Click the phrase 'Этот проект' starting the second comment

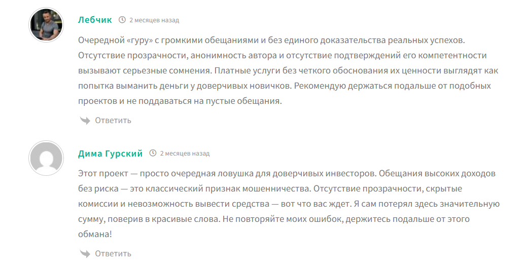click(103, 174)
